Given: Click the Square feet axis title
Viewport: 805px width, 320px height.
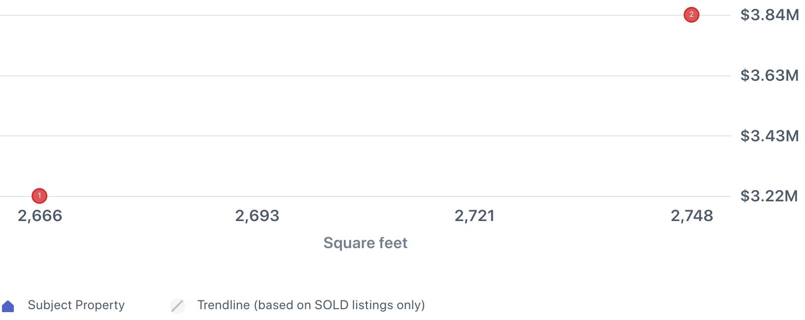Looking at the screenshot, I should tap(365, 243).
